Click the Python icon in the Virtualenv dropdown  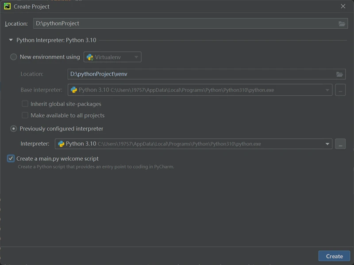coord(90,57)
